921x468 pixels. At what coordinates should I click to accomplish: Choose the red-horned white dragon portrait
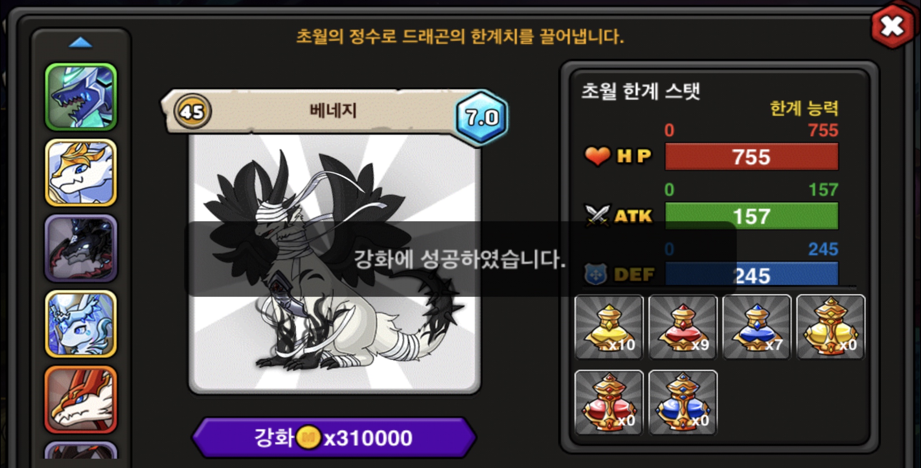[x=81, y=400]
